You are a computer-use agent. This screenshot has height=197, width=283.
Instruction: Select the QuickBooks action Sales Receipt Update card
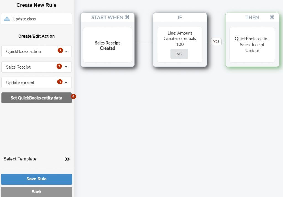click(252, 45)
